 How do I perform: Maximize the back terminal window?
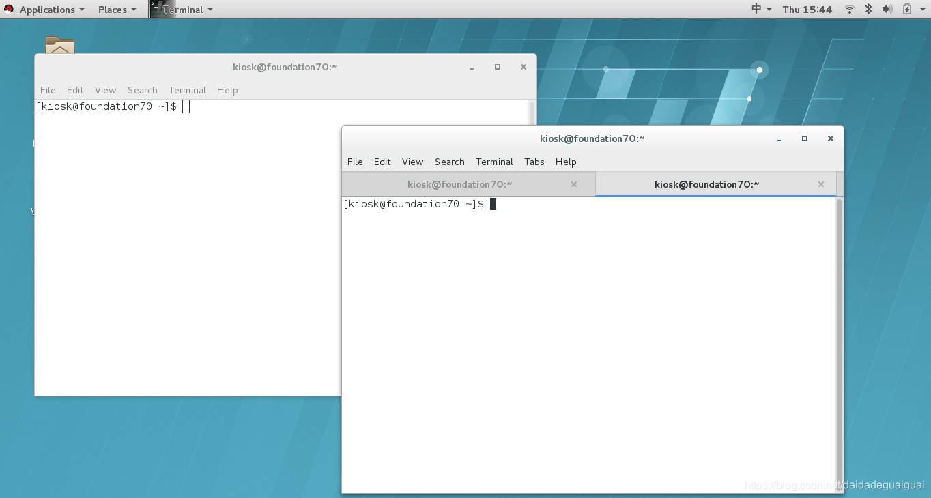click(498, 67)
